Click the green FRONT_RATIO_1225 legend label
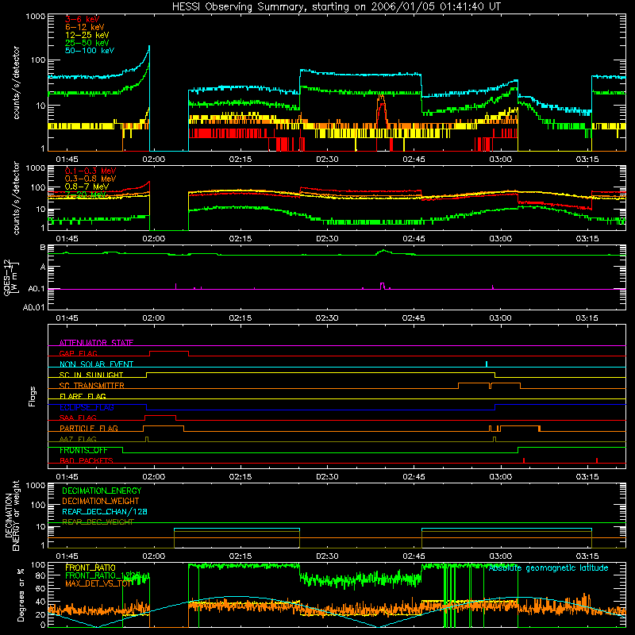The height and width of the screenshot is (635, 635). (102, 575)
